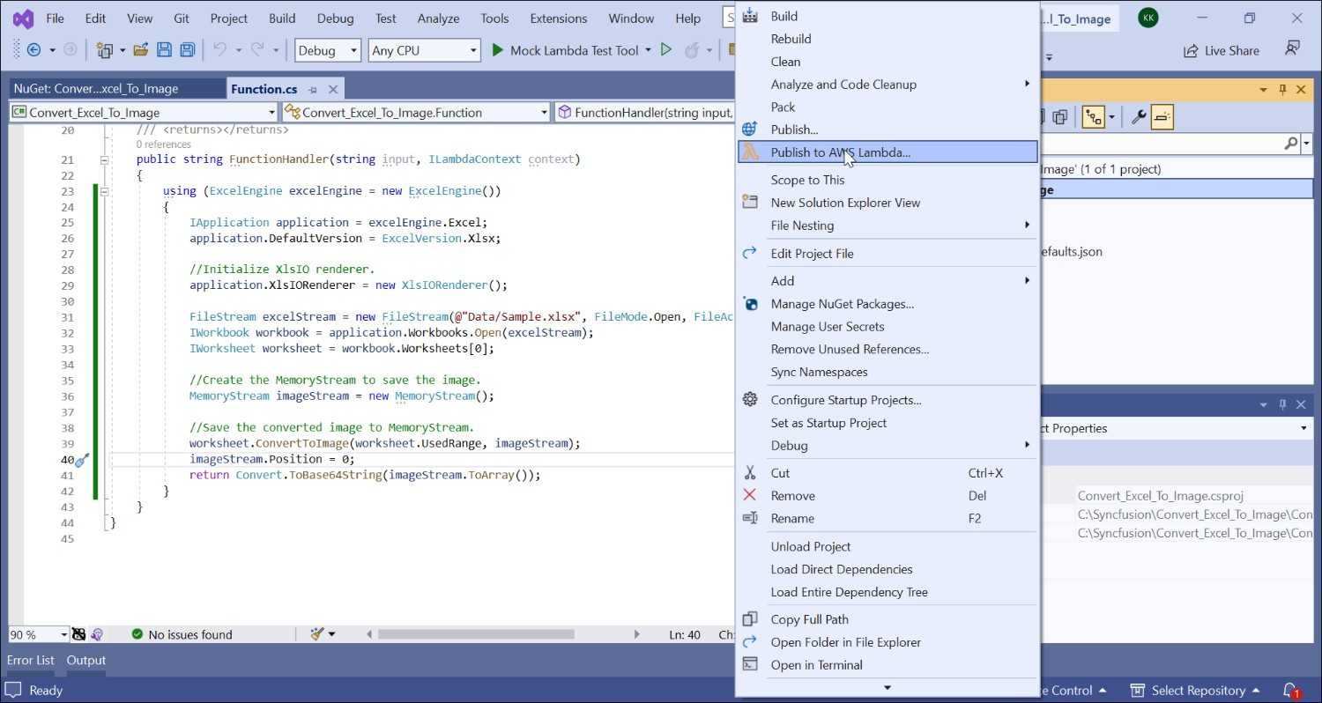Open the Debug configuration dropdown
The width and height of the screenshot is (1322, 703).
click(x=328, y=50)
